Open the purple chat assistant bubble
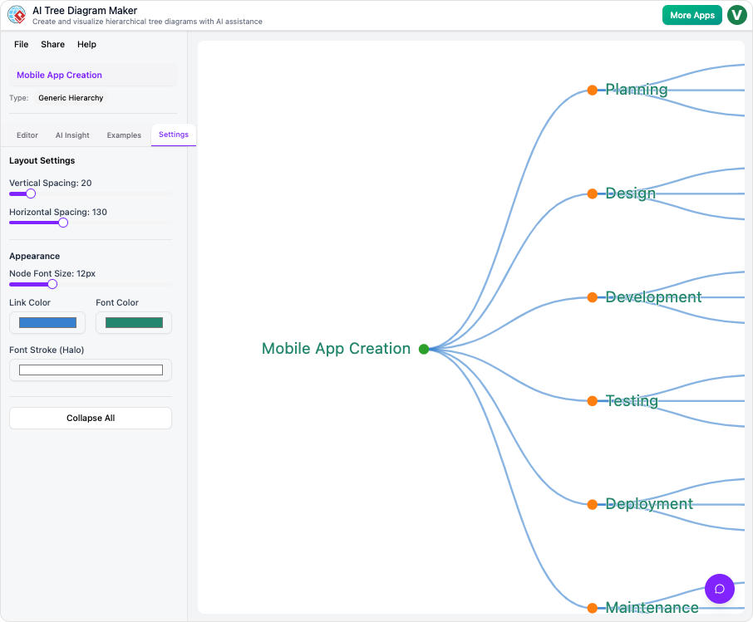Viewport: 753px width, 622px height. point(719,588)
